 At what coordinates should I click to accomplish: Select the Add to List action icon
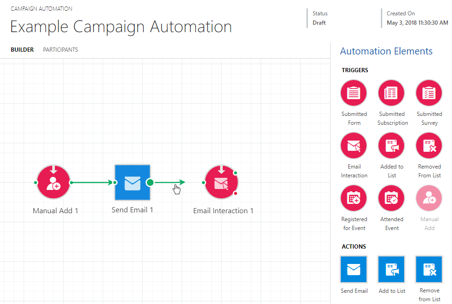(x=392, y=270)
